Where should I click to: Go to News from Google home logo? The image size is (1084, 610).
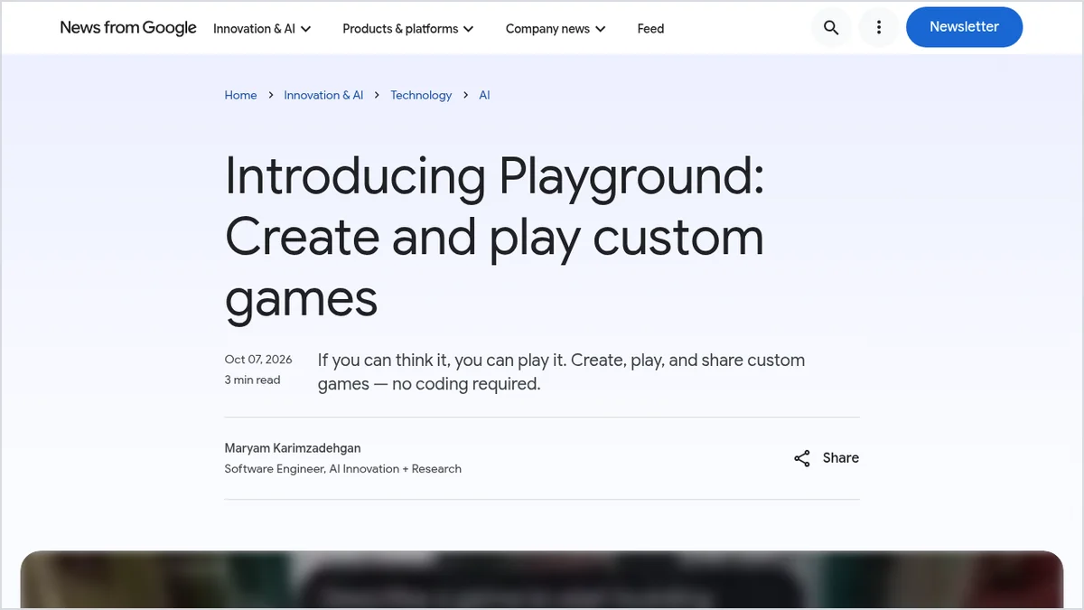coord(128,28)
